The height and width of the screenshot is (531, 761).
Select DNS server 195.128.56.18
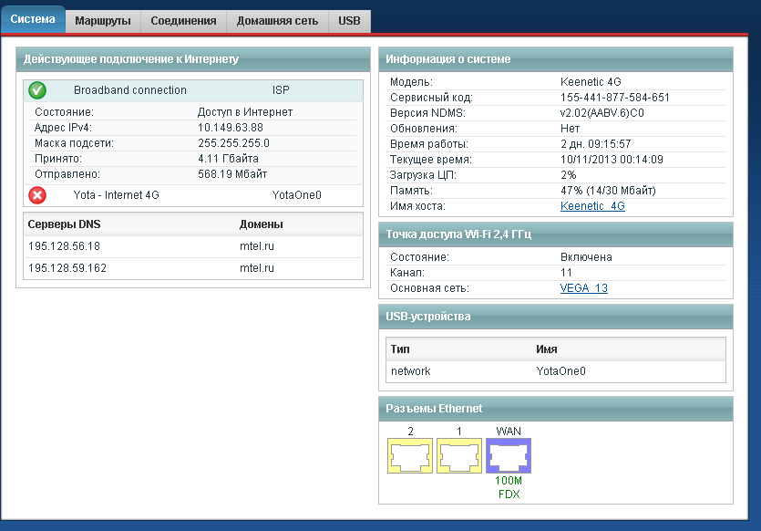64,246
